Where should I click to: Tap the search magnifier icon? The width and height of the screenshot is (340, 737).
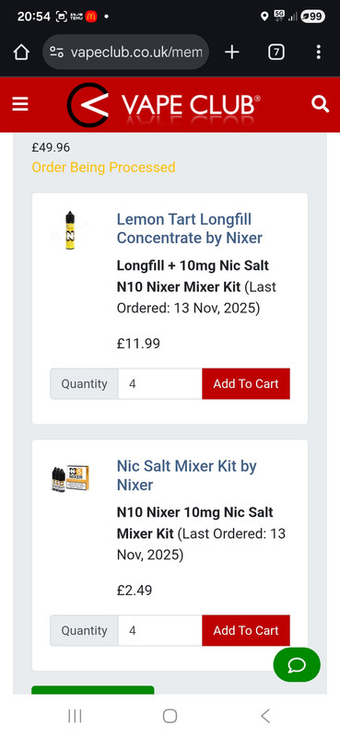(321, 104)
